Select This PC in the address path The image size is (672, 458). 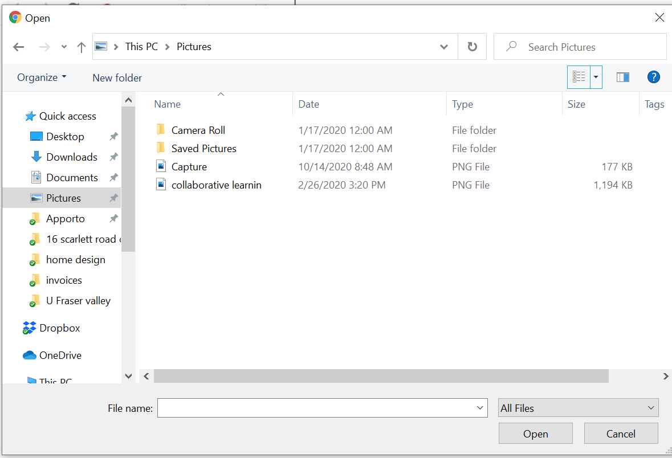(x=141, y=47)
